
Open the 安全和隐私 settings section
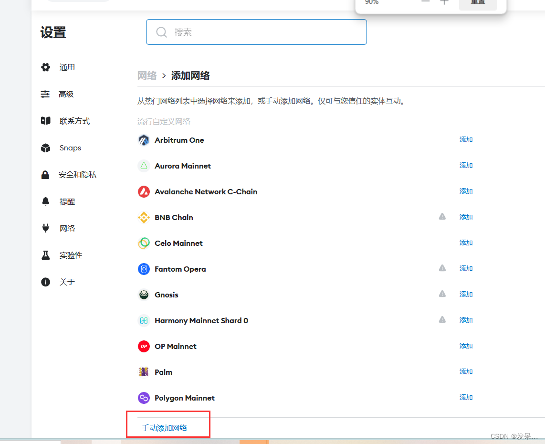tap(77, 175)
